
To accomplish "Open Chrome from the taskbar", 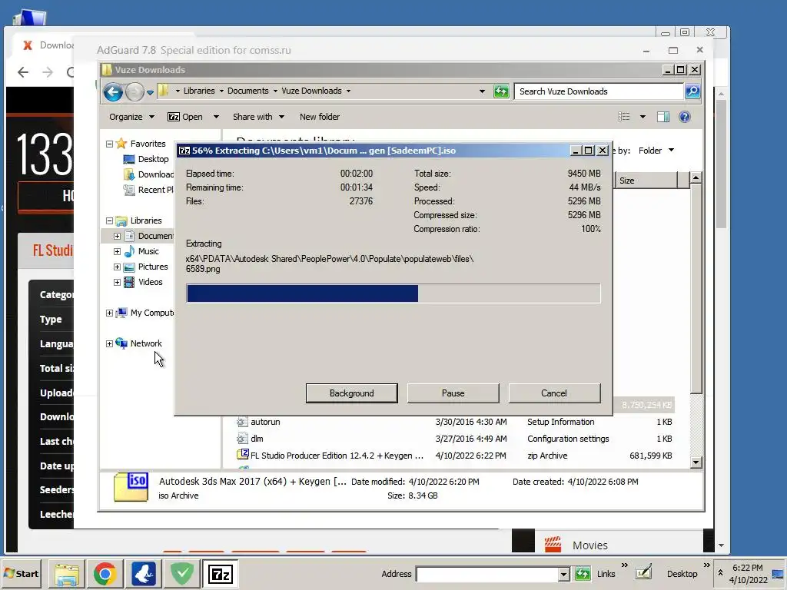I will (x=105, y=574).
